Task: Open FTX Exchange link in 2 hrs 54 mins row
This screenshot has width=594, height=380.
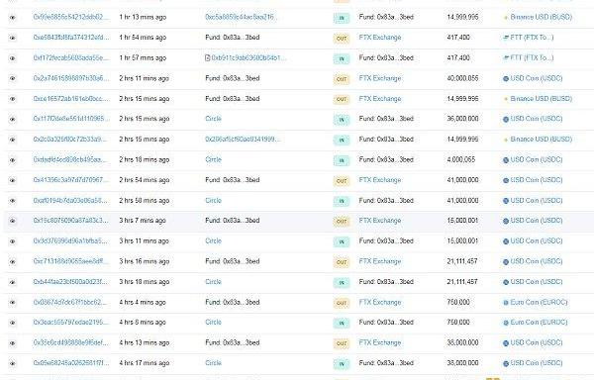Action: coord(380,180)
